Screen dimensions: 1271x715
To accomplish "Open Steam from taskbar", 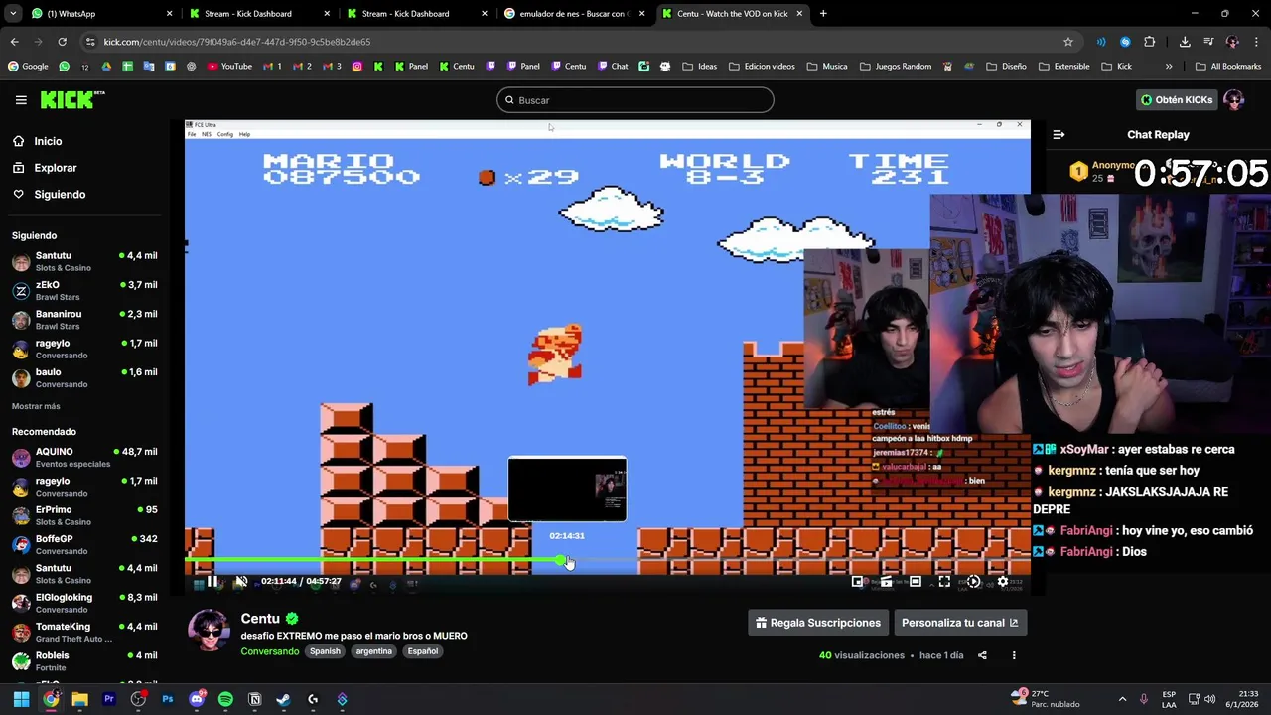I will (x=283, y=699).
